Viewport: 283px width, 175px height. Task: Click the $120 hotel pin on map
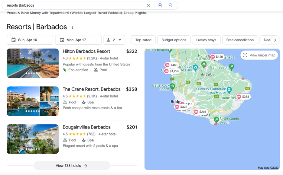[x=217, y=57]
